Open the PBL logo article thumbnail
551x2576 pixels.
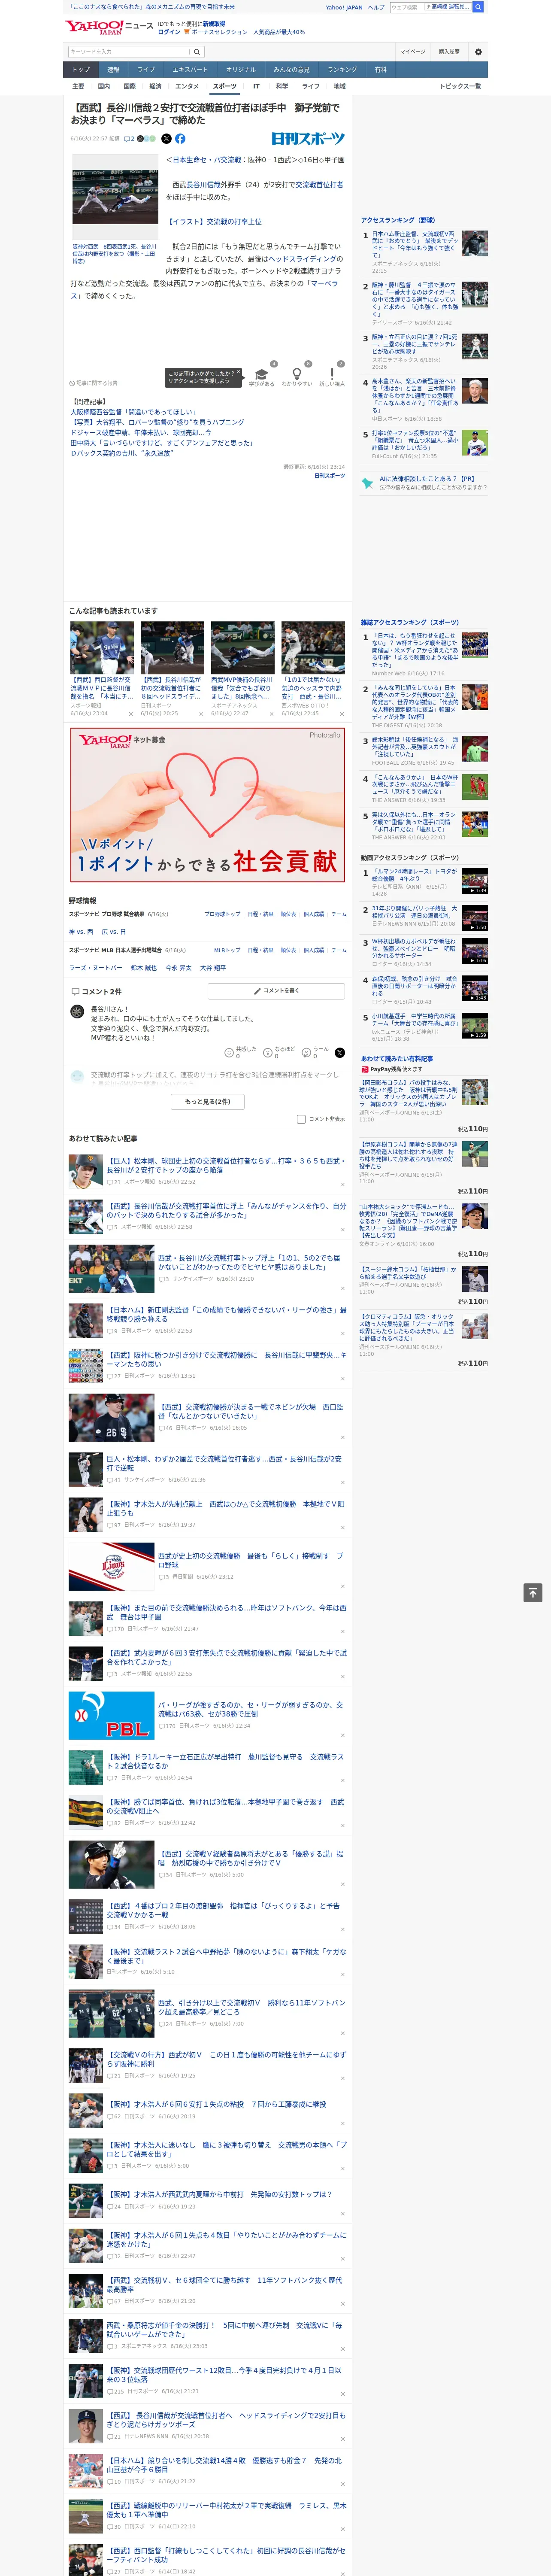(111, 1715)
